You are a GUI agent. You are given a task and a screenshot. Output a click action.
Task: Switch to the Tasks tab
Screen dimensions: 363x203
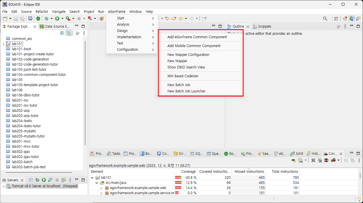pyautogui.click(x=113, y=153)
